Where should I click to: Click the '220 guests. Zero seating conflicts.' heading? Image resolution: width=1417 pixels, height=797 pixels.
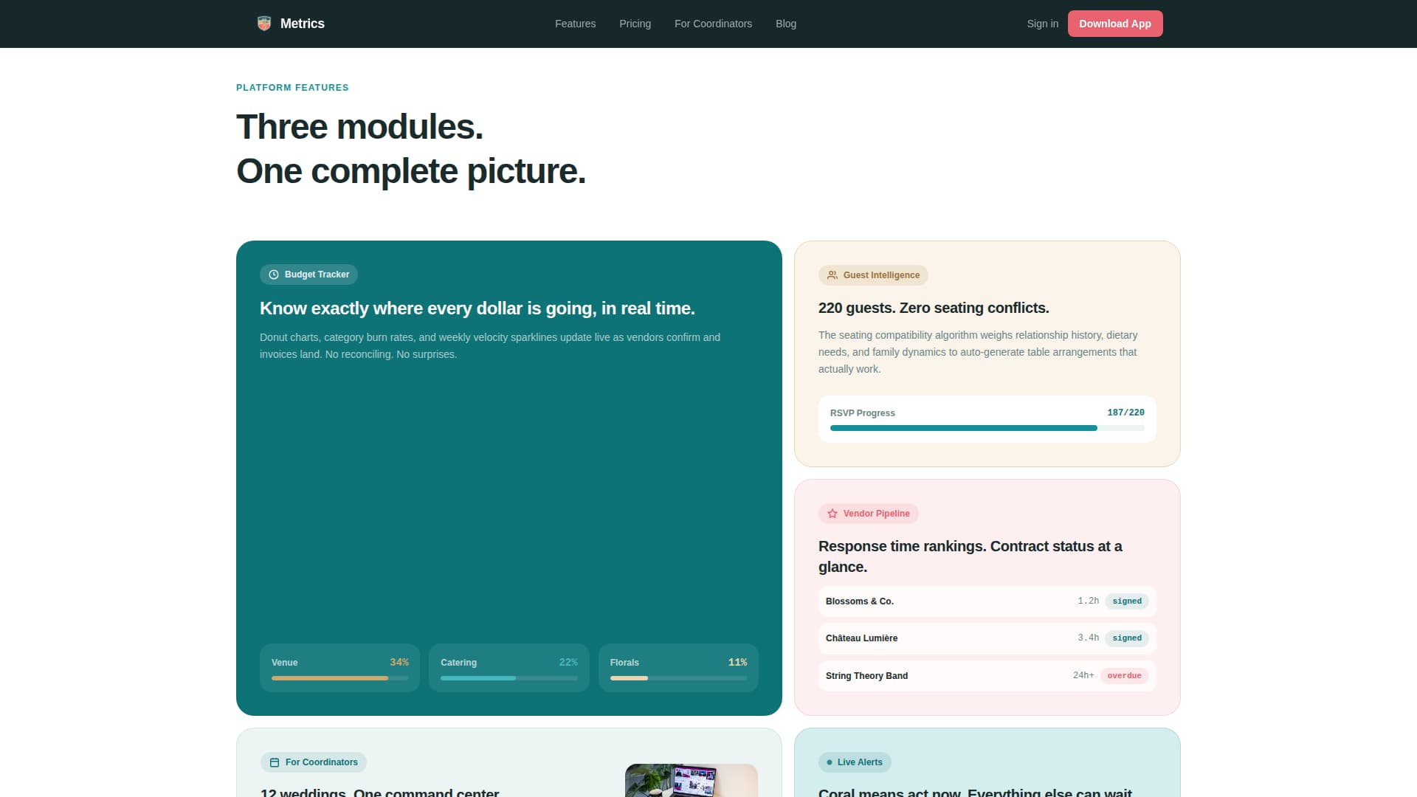click(934, 308)
